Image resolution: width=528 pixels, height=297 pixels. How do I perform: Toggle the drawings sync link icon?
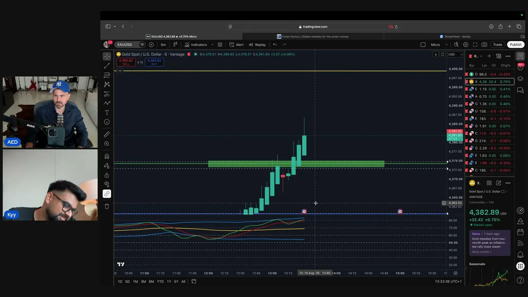tap(107, 193)
